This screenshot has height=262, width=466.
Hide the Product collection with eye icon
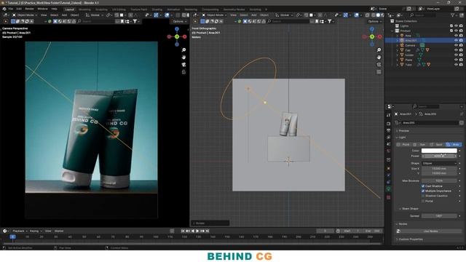click(x=457, y=31)
